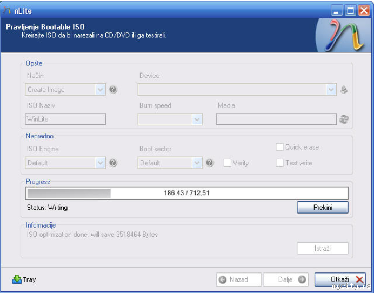
Task: Click the Istraži button
Action: (x=323, y=248)
